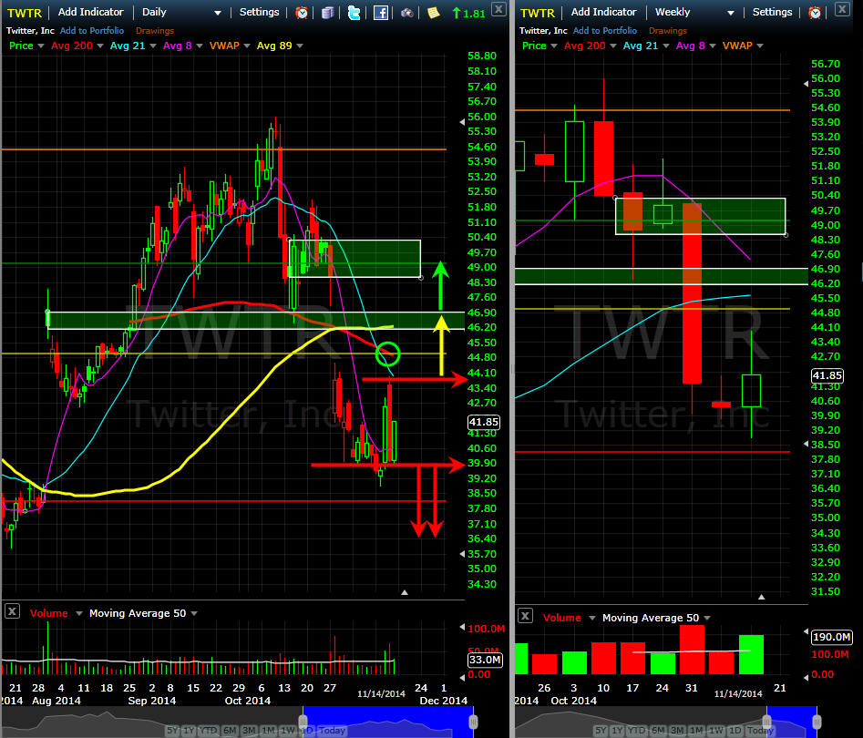863x738 pixels.
Task: Click the Drawings link on weekly chart
Action: click(668, 31)
